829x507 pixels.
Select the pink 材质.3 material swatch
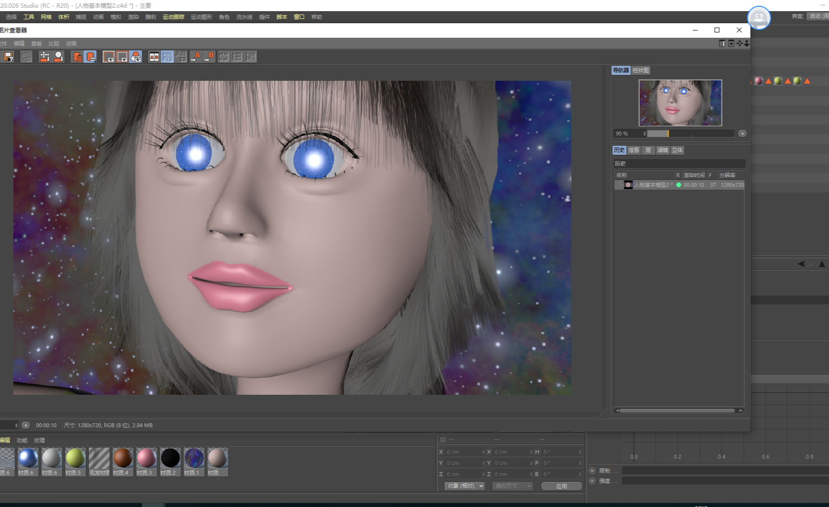tap(146, 462)
